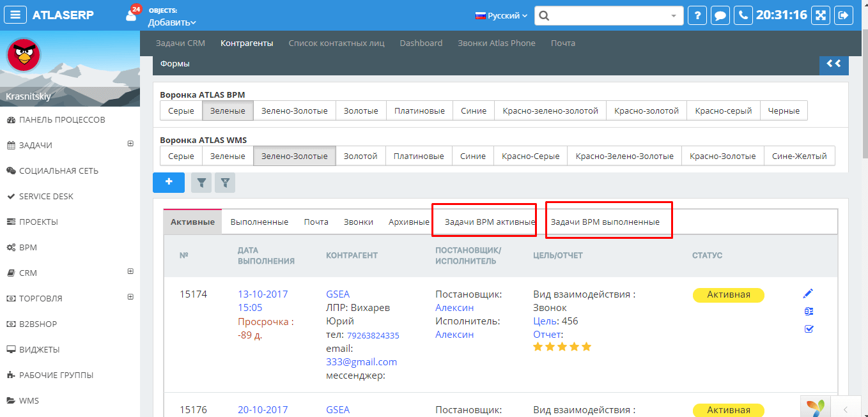Select Черные in ATLAS BPM funnel
868x417 pixels.
point(784,110)
